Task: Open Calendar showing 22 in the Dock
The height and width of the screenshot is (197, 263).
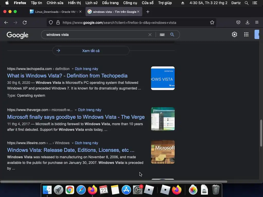Action: 104,190
